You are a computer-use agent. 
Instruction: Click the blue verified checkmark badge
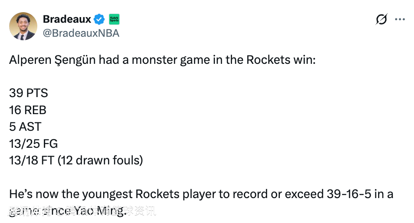[x=100, y=19]
